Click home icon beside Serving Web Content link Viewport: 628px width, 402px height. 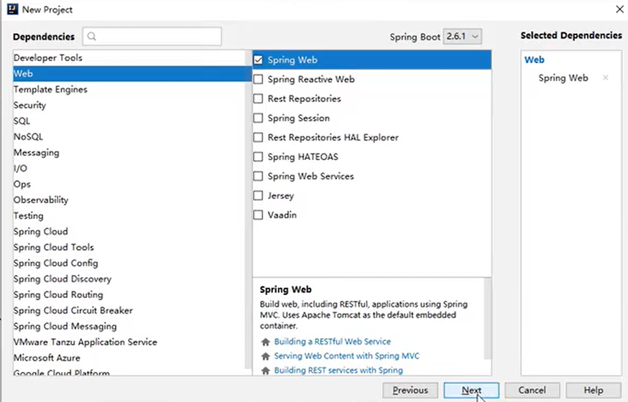coord(265,356)
